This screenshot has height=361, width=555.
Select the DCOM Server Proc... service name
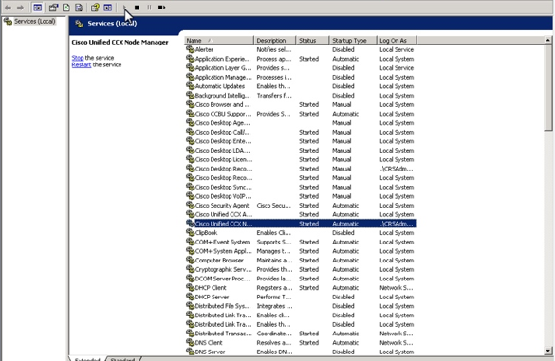click(223, 279)
